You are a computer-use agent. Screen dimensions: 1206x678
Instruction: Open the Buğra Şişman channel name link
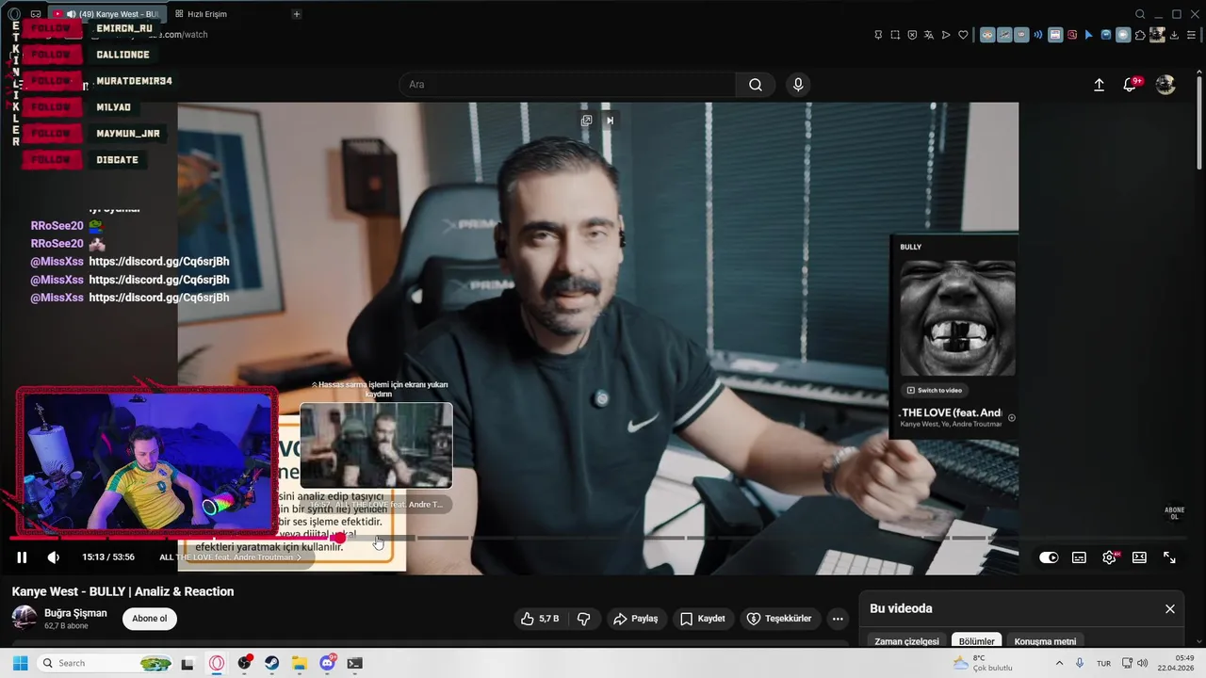pyautogui.click(x=75, y=613)
